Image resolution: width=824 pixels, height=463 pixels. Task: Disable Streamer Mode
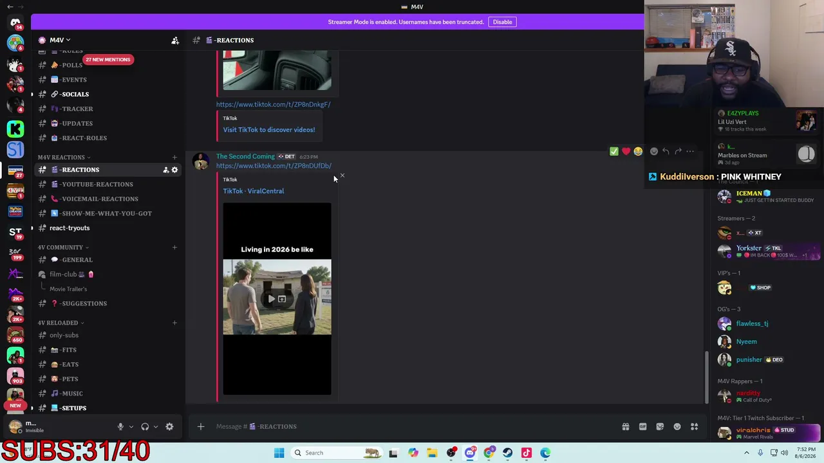(502, 22)
